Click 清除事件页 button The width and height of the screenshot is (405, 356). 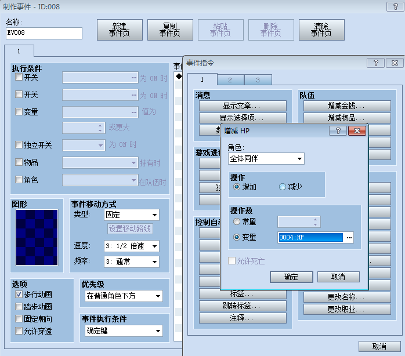pyautogui.click(x=321, y=30)
